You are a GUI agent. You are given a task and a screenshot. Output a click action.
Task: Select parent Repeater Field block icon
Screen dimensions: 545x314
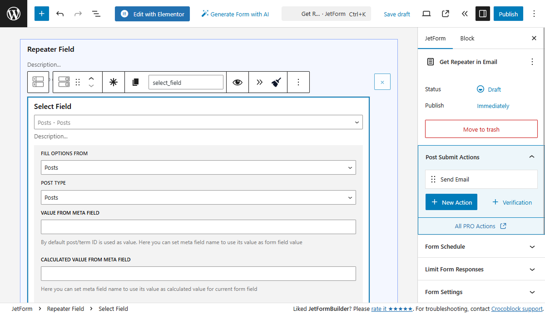[38, 82]
